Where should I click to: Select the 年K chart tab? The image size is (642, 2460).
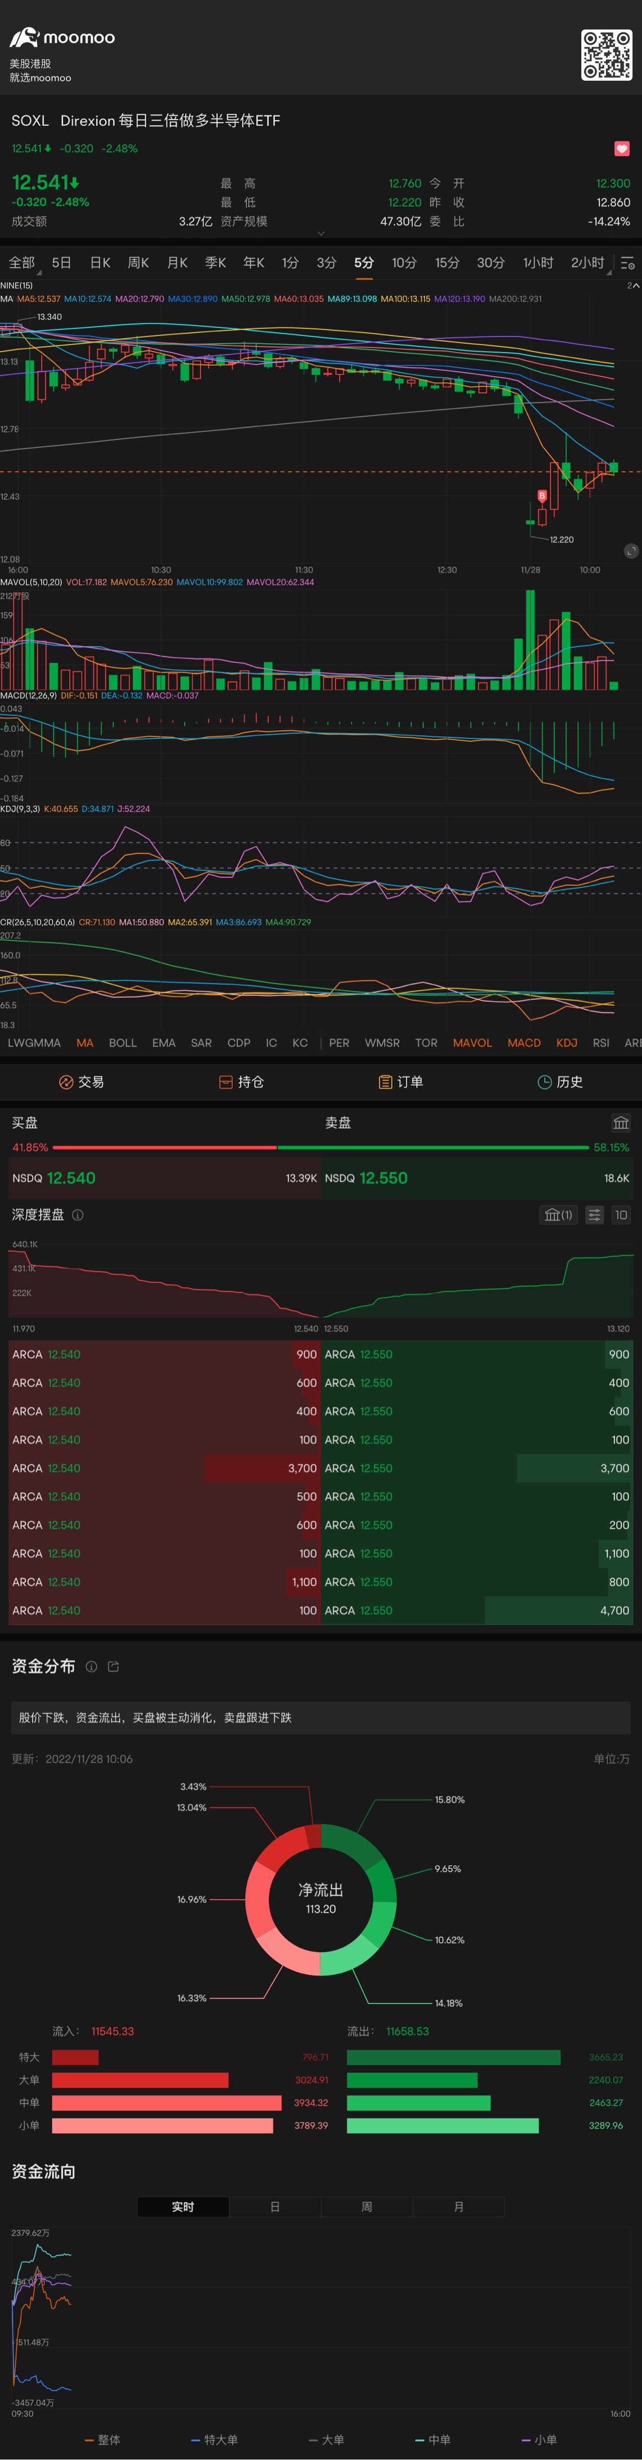pyautogui.click(x=254, y=263)
